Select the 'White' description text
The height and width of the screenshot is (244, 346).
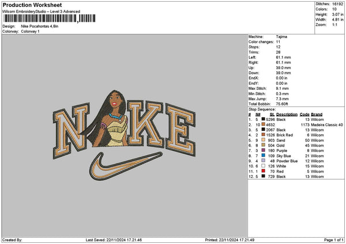tap(281, 166)
